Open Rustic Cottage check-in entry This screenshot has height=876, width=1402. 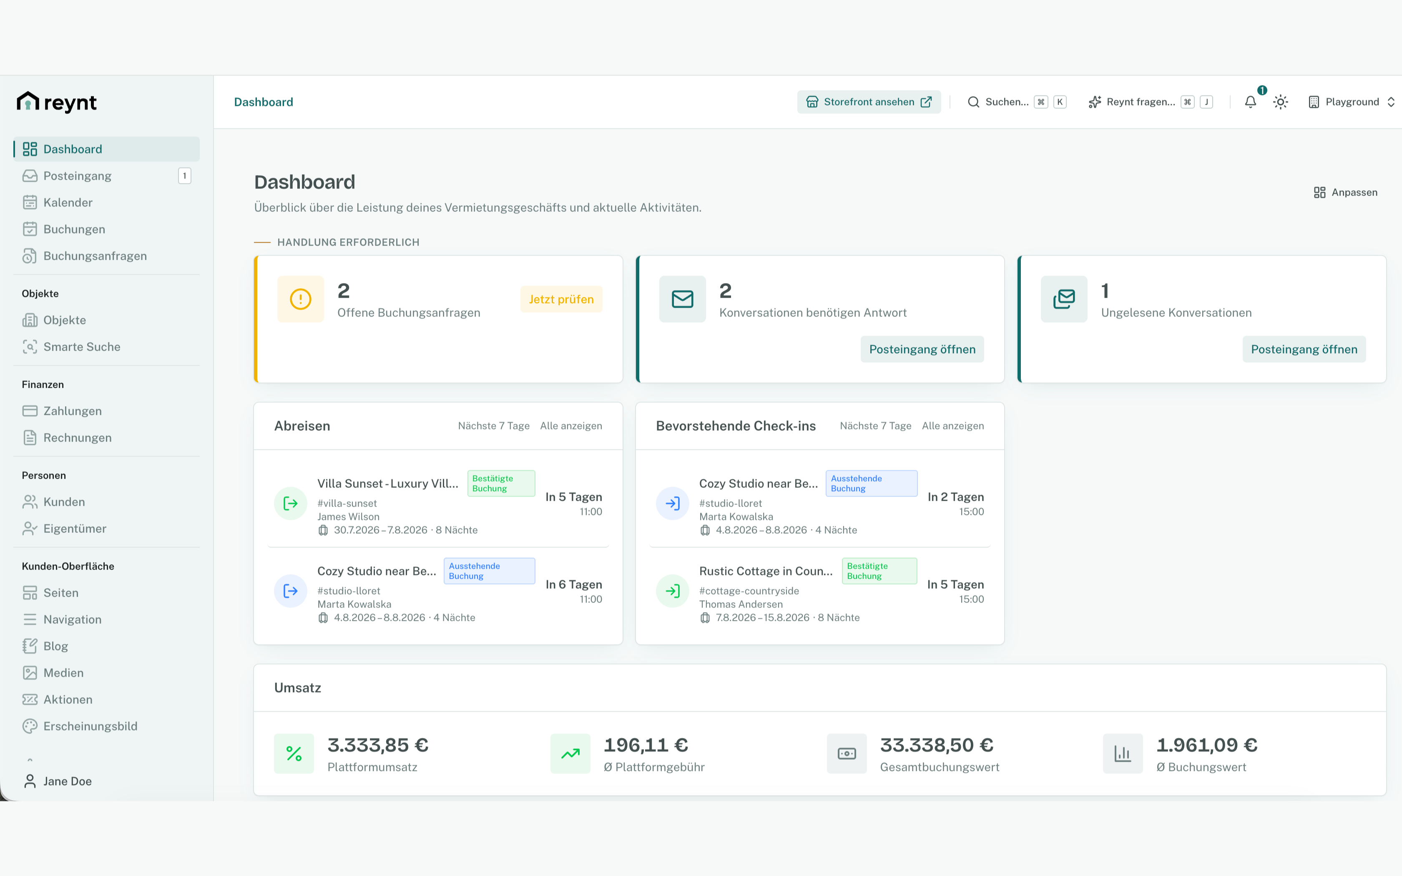pyautogui.click(x=820, y=591)
